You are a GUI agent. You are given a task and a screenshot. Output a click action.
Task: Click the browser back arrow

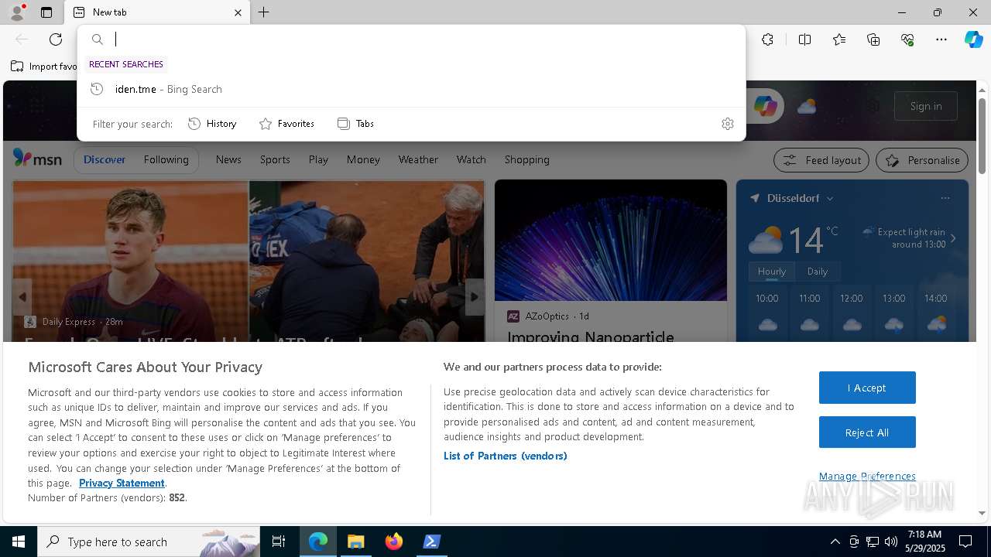(22, 39)
